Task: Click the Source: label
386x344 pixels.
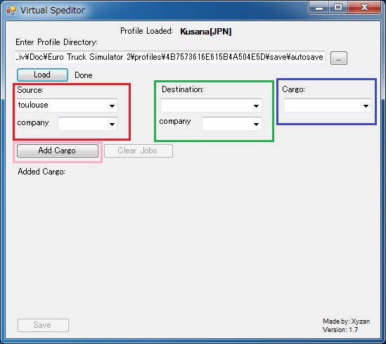Action: (30, 90)
